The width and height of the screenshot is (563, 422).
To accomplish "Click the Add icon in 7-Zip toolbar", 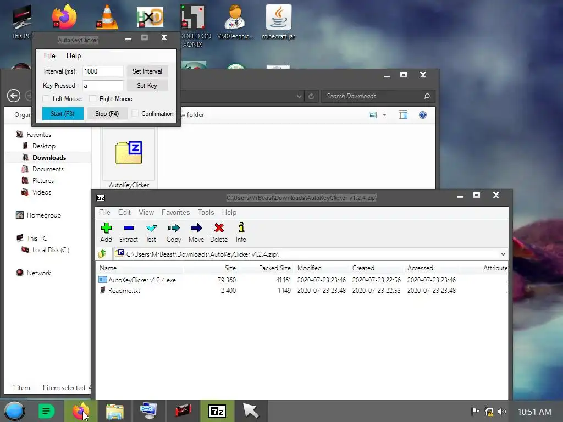I will click(x=106, y=228).
